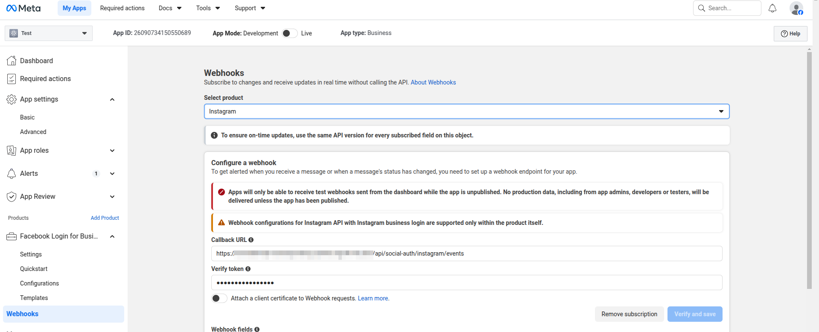The width and height of the screenshot is (819, 332).
Task: Collapse Facebook Login for Business section
Action: pos(112,236)
